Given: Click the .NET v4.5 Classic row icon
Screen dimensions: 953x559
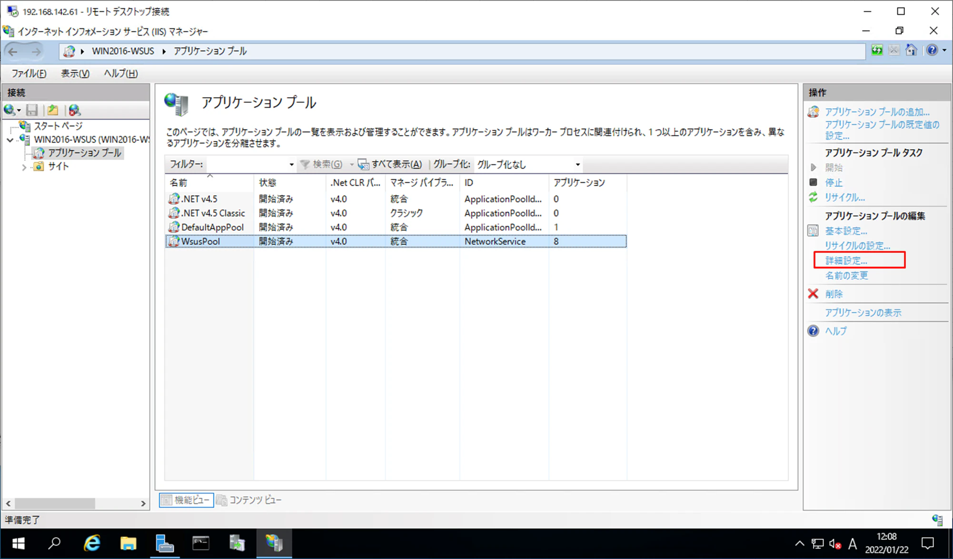Looking at the screenshot, I should 174,213.
